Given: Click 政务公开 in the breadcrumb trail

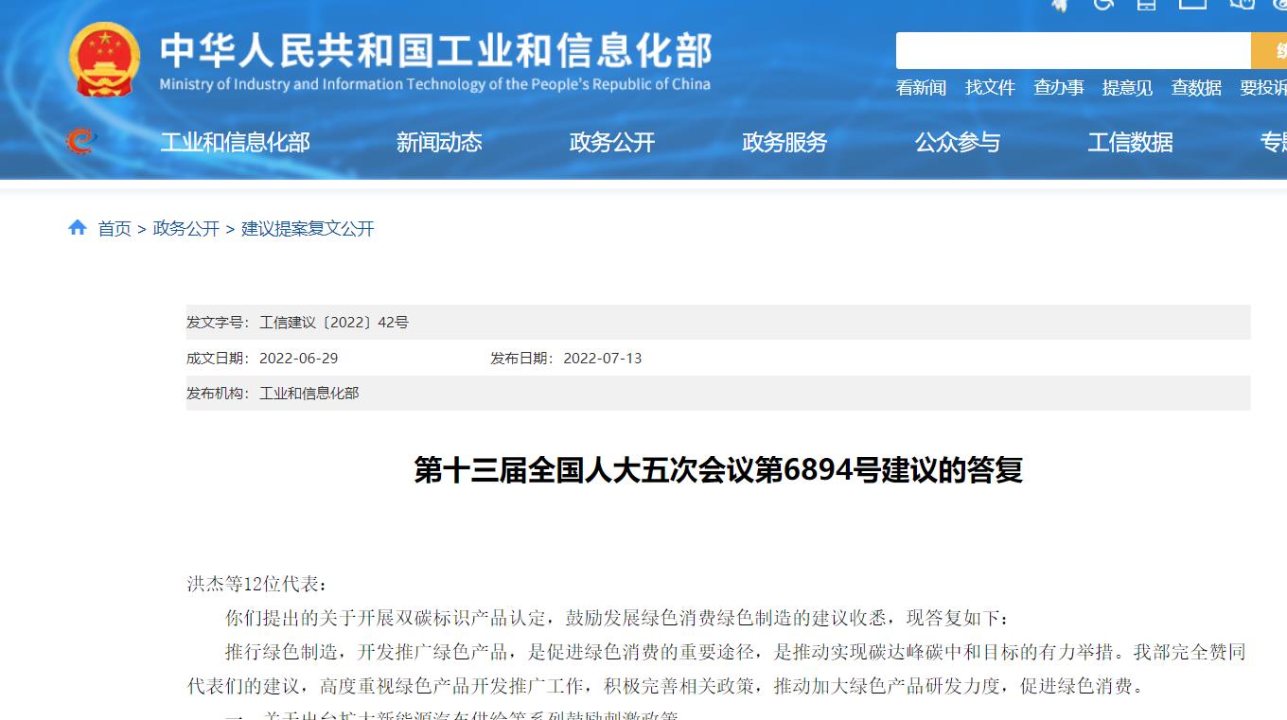Looking at the screenshot, I should [185, 228].
